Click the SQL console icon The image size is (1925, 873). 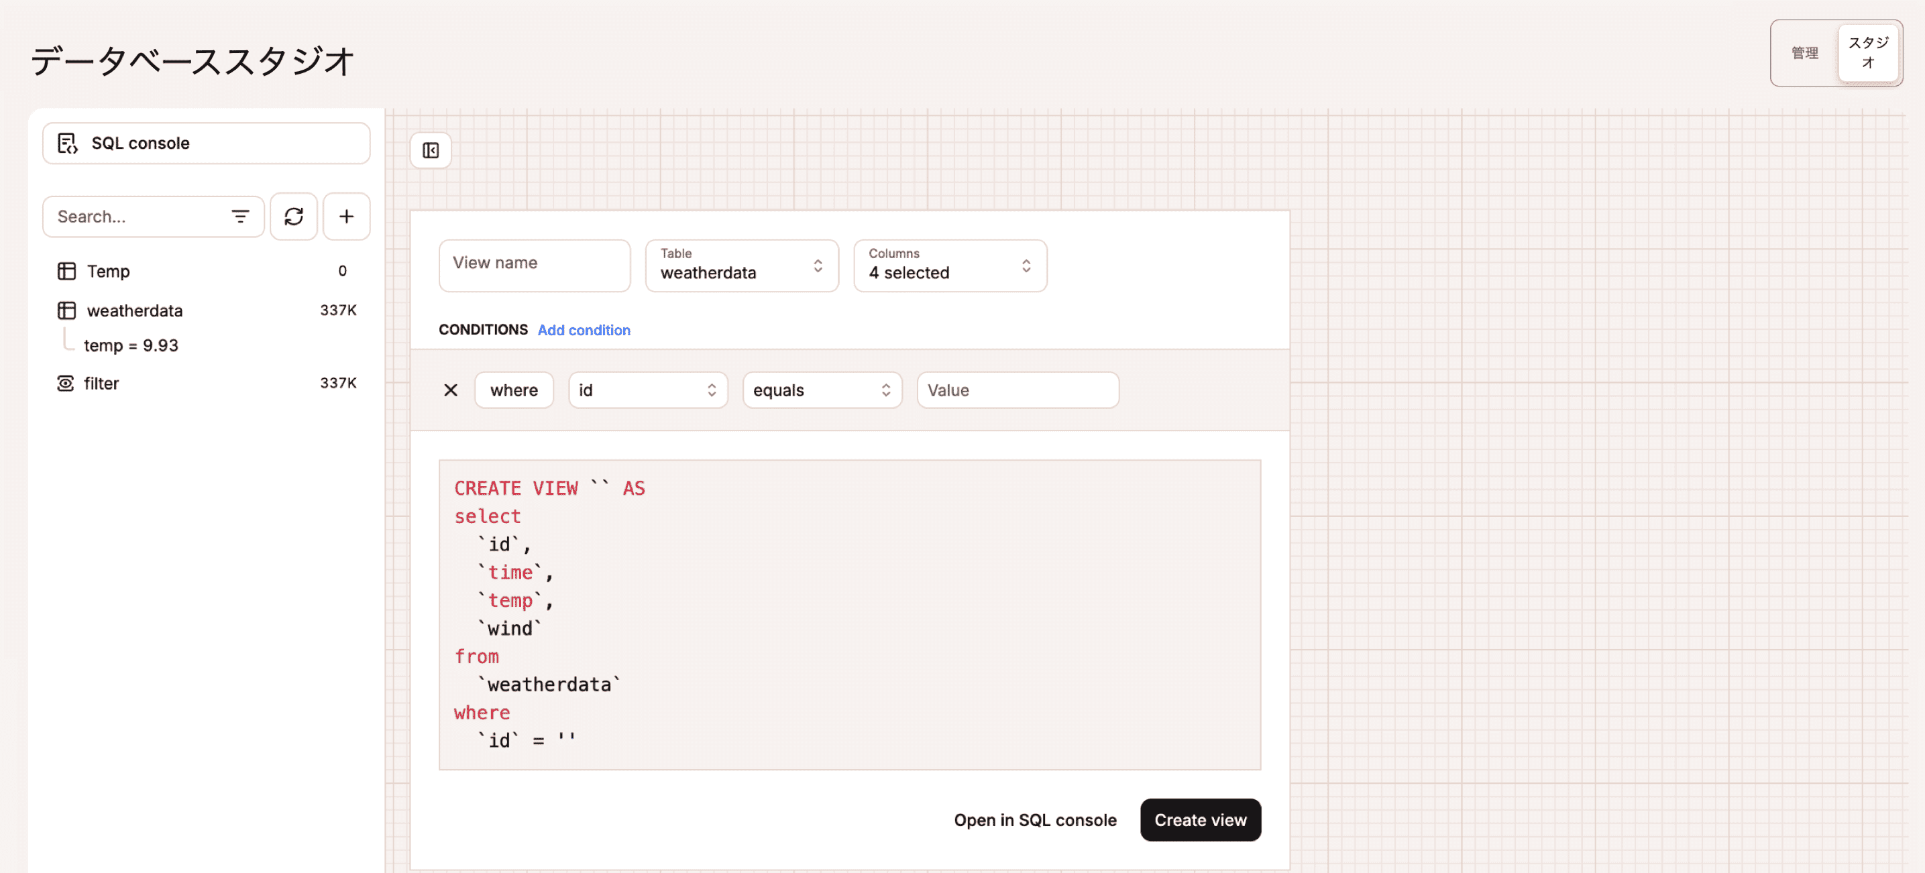(x=67, y=143)
